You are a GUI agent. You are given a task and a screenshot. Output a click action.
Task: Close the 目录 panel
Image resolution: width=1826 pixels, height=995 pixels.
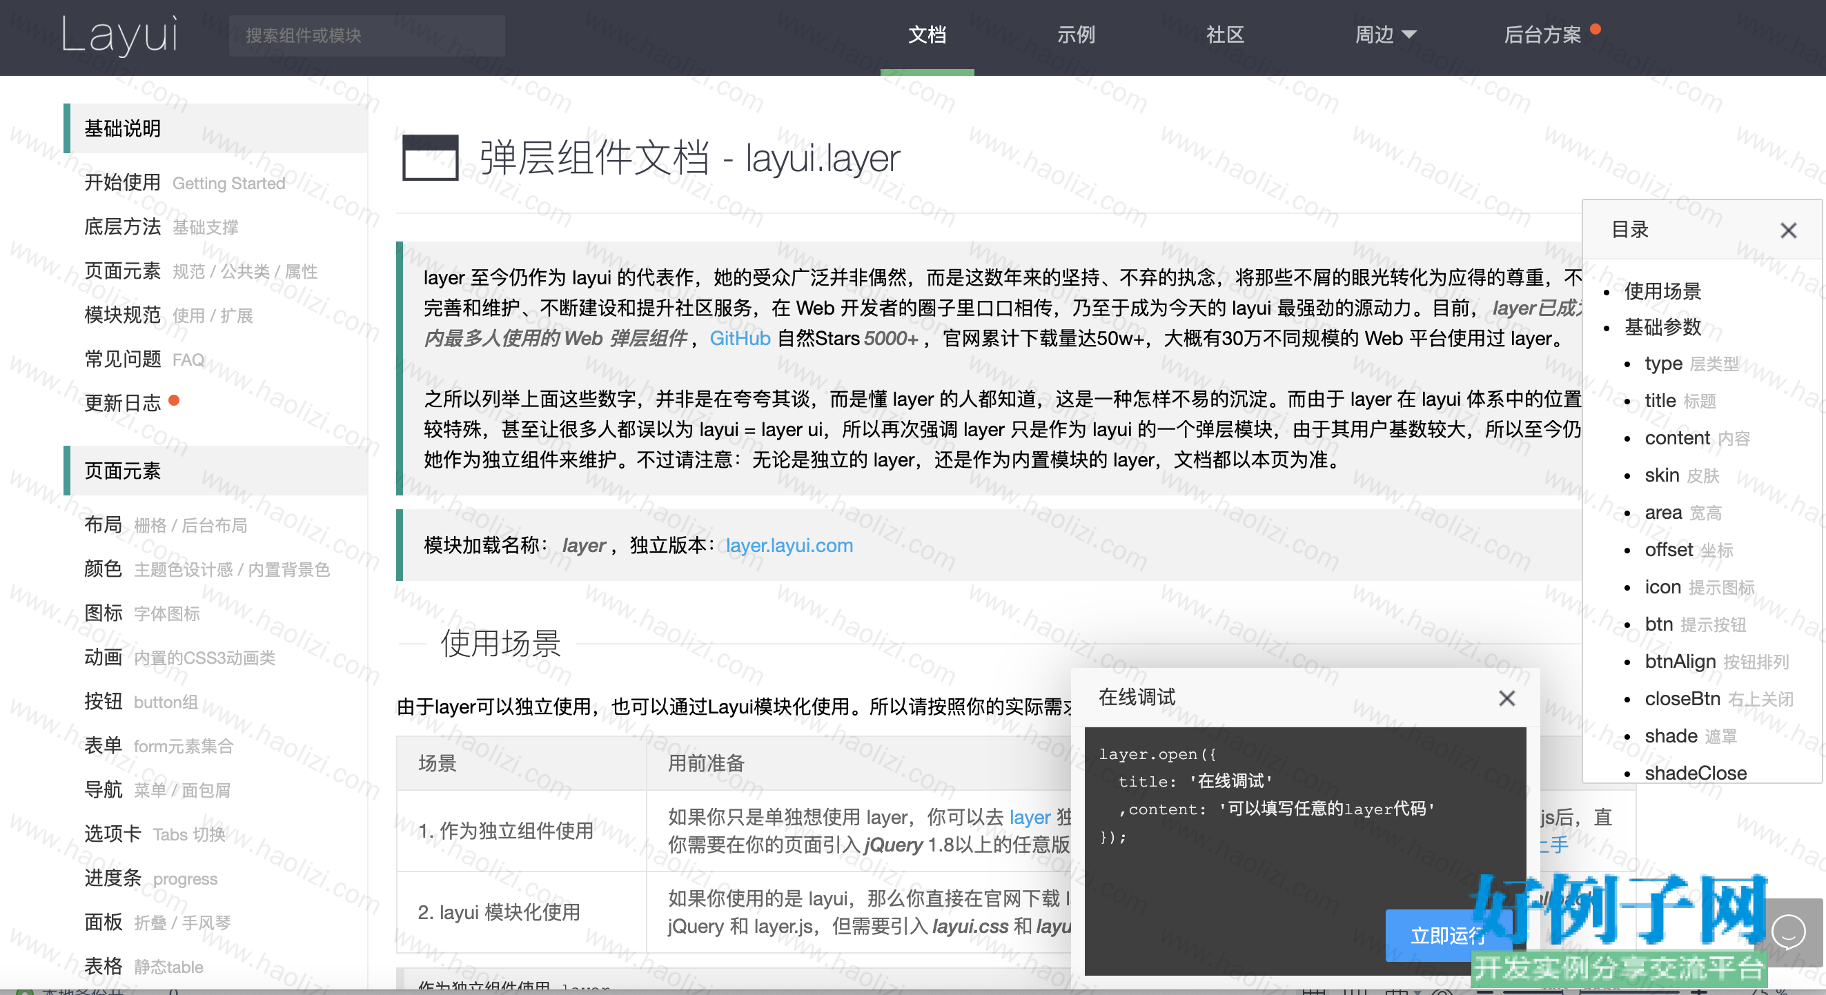point(1788,230)
